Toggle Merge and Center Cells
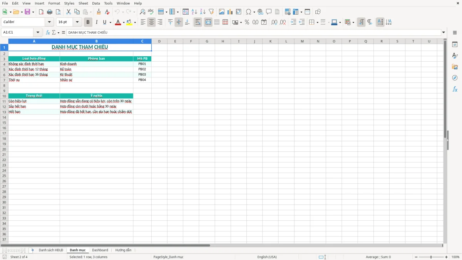The width and height of the screenshot is (462, 260). tap(208, 22)
